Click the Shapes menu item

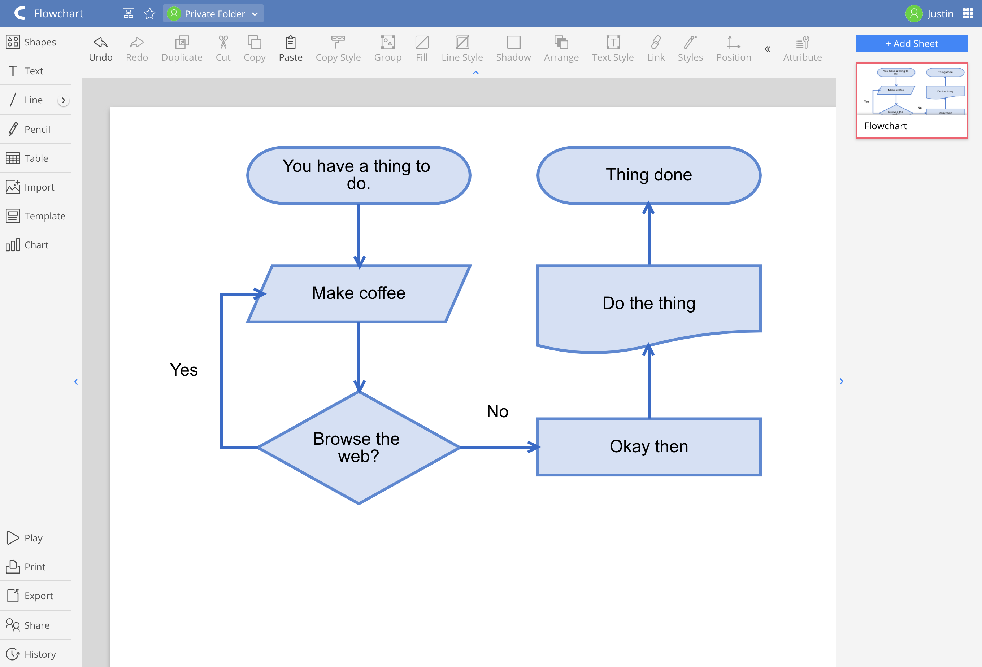[x=40, y=42]
